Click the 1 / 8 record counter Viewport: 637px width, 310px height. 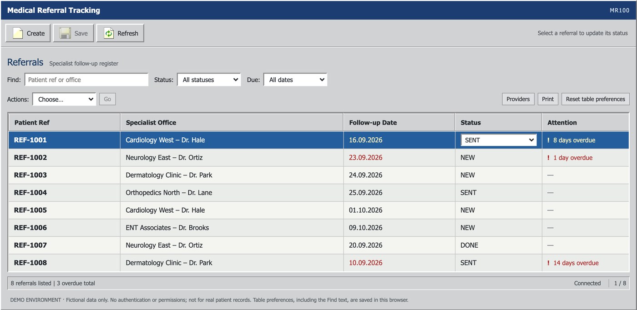(620, 283)
